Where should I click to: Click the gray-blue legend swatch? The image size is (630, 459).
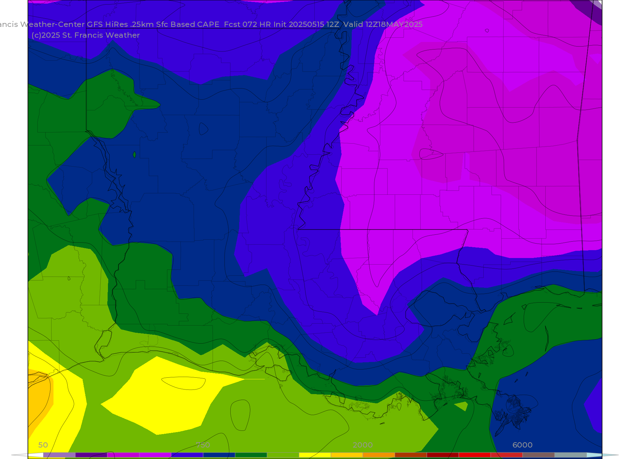570,455
